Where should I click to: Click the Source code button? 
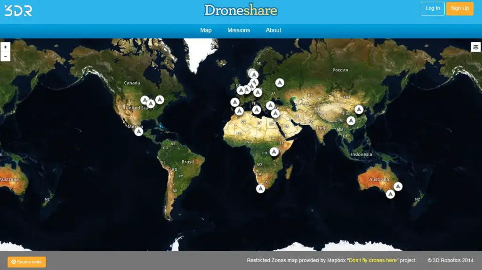coord(27,262)
